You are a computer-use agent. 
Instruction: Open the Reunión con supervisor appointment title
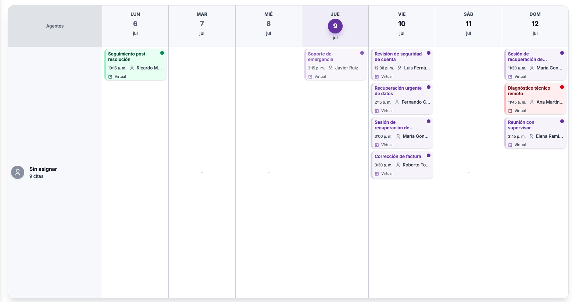point(521,125)
